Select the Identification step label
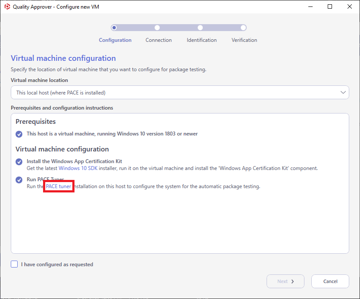 click(202, 40)
